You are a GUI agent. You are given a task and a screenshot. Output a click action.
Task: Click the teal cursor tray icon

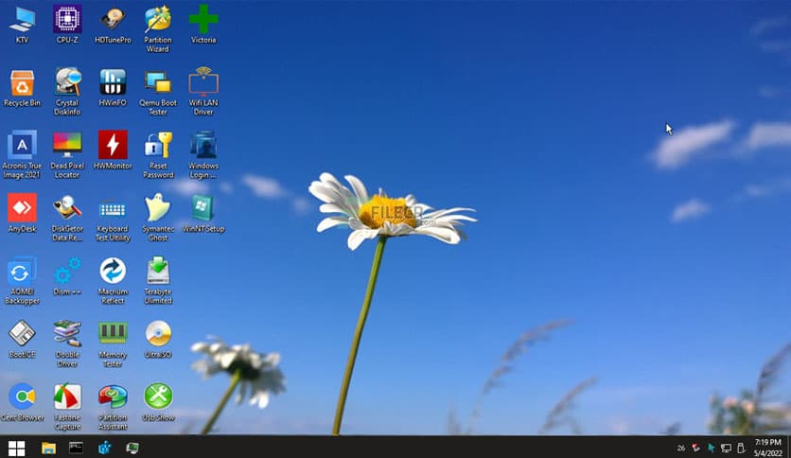711,448
